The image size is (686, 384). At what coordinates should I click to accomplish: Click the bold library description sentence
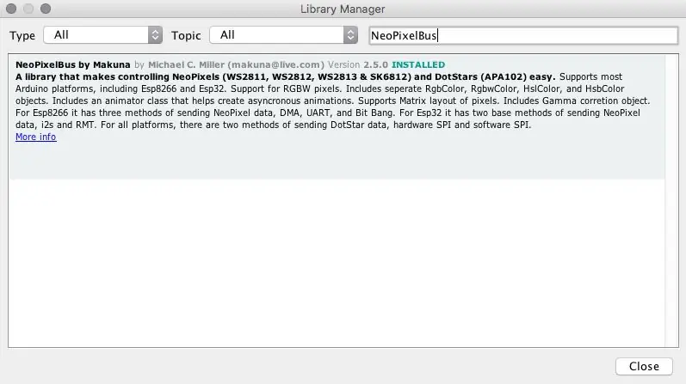[x=285, y=77]
